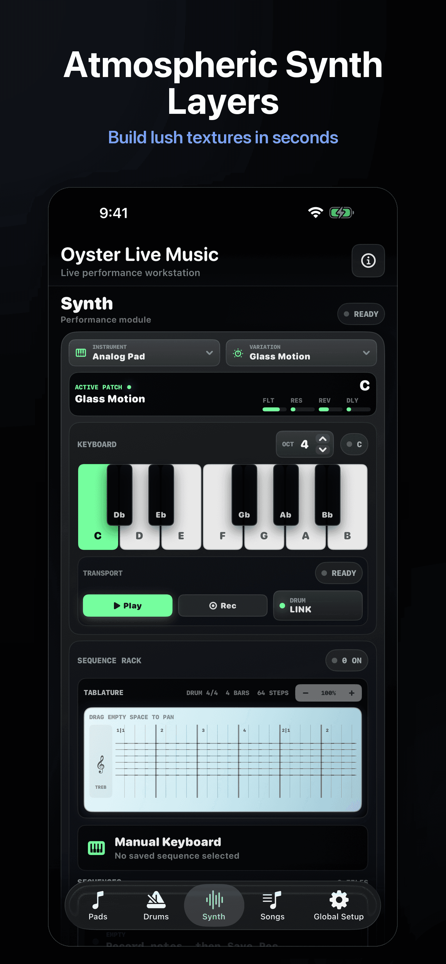Switch to the Pads tab
Viewport: 446px width, 964px height.
(98, 906)
